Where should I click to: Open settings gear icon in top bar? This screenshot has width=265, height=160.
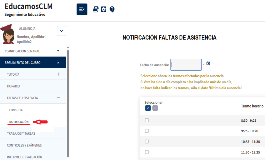(104, 10)
